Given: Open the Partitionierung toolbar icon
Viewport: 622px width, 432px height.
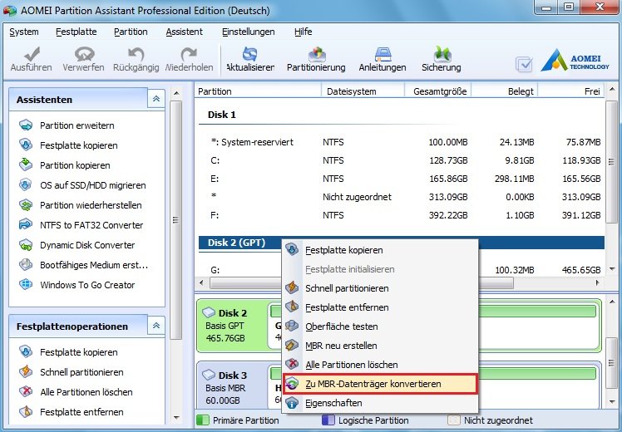Looking at the screenshot, I should pyautogui.click(x=316, y=54).
